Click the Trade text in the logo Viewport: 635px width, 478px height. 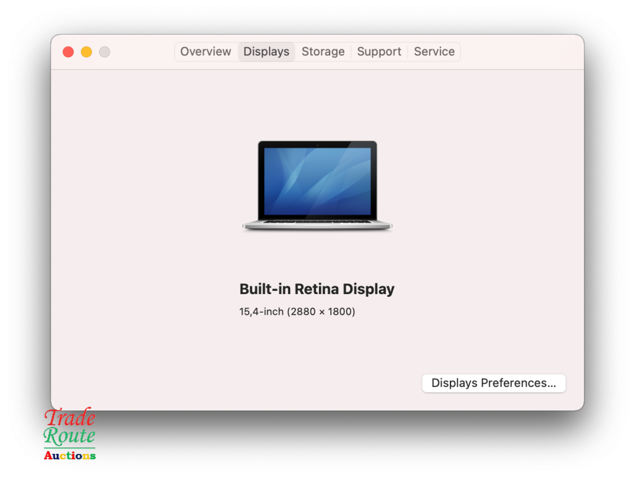click(x=70, y=418)
